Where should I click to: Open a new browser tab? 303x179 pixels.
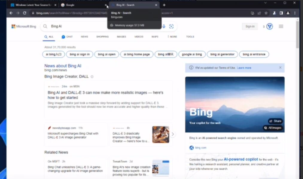[x=164, y=5]
